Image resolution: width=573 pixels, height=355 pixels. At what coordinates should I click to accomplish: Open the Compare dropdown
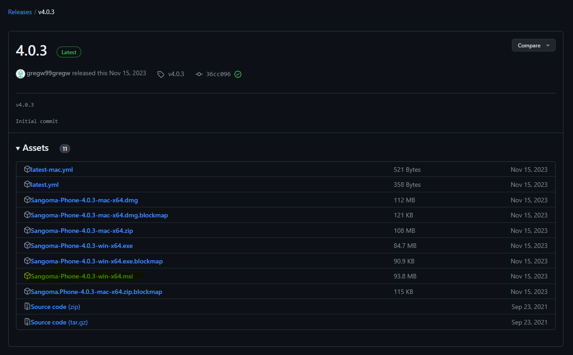533,46
